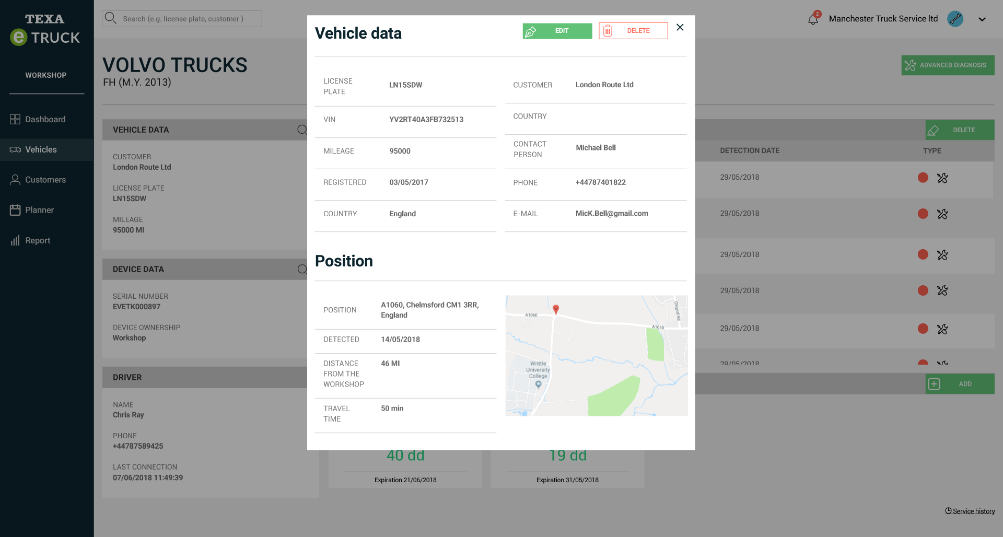Click position address A1060, Chelmsford
The width and height of the screenshot is (1003, 537).
[x=430, y=310]
